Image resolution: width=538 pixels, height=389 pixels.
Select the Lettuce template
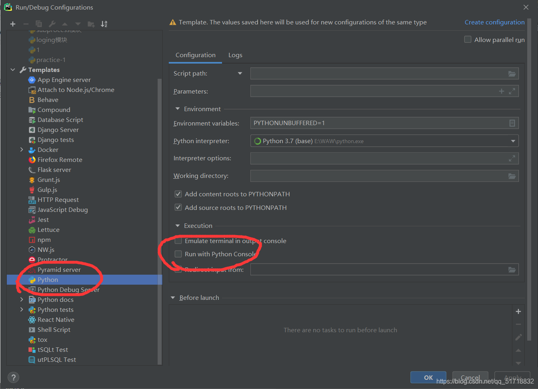(48, 230)
